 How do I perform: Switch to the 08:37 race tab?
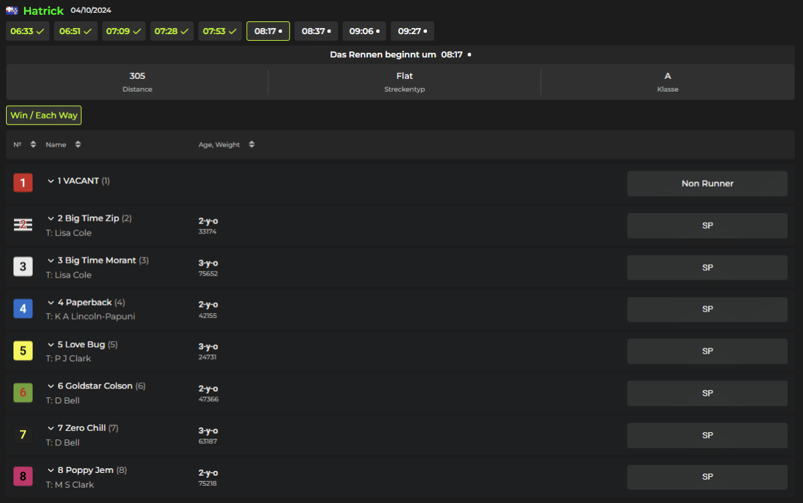pyautogui.click(x=316, y=31)
